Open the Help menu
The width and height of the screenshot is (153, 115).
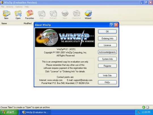coord(27,7)
